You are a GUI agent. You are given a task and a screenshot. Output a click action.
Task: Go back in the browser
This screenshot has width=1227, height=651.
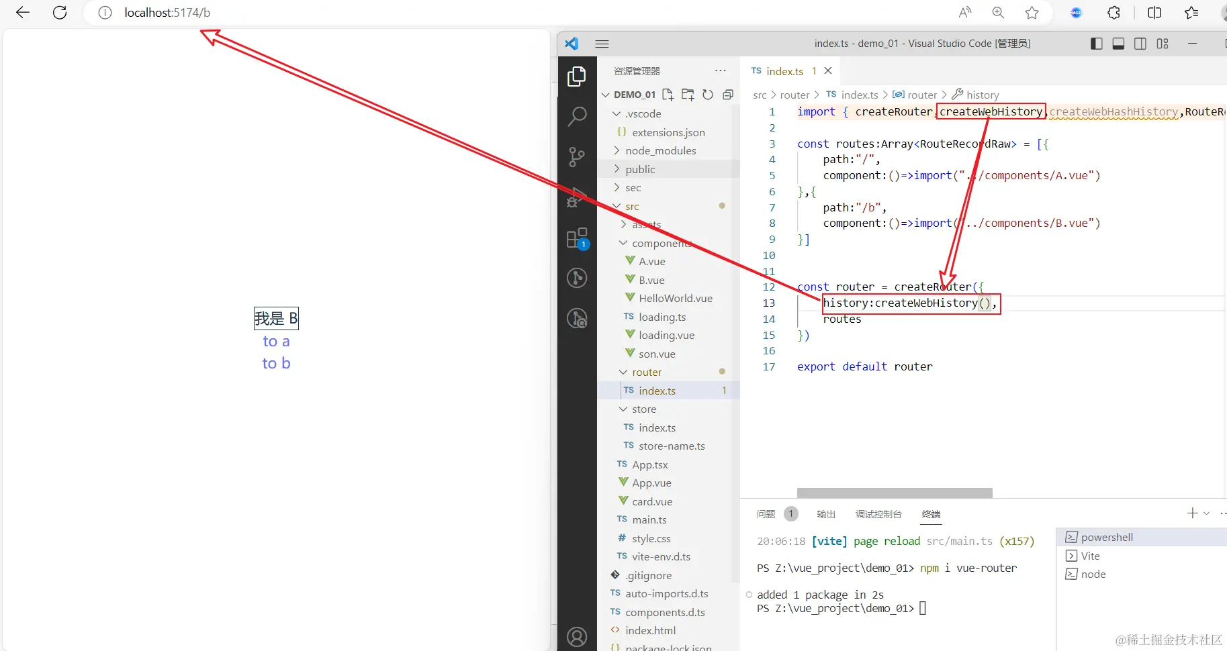pyautogui.click(x=23, y=13)
